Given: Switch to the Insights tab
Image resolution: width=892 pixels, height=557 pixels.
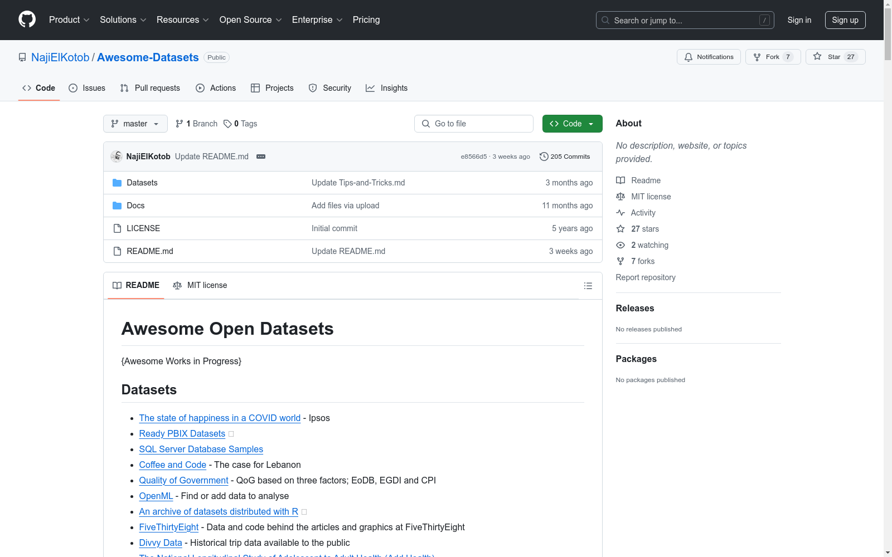Looking at the screenshot, I should point(386,88).
